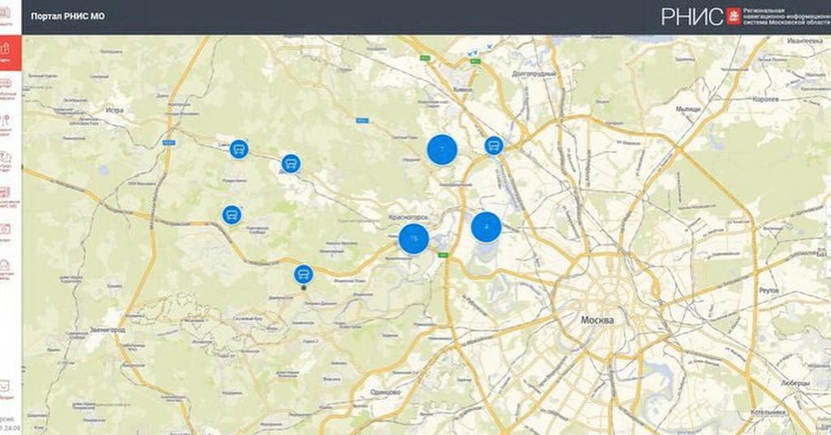Viewport: 831px width, 435px height.
Task: Open the cluster marker showing 4
Action: point(486,226)
